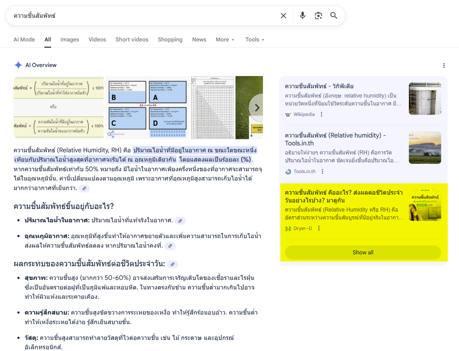Click the three-dot icon next to Wikipedia source
The height and width of the screenshot is (351, 459).
321,114
